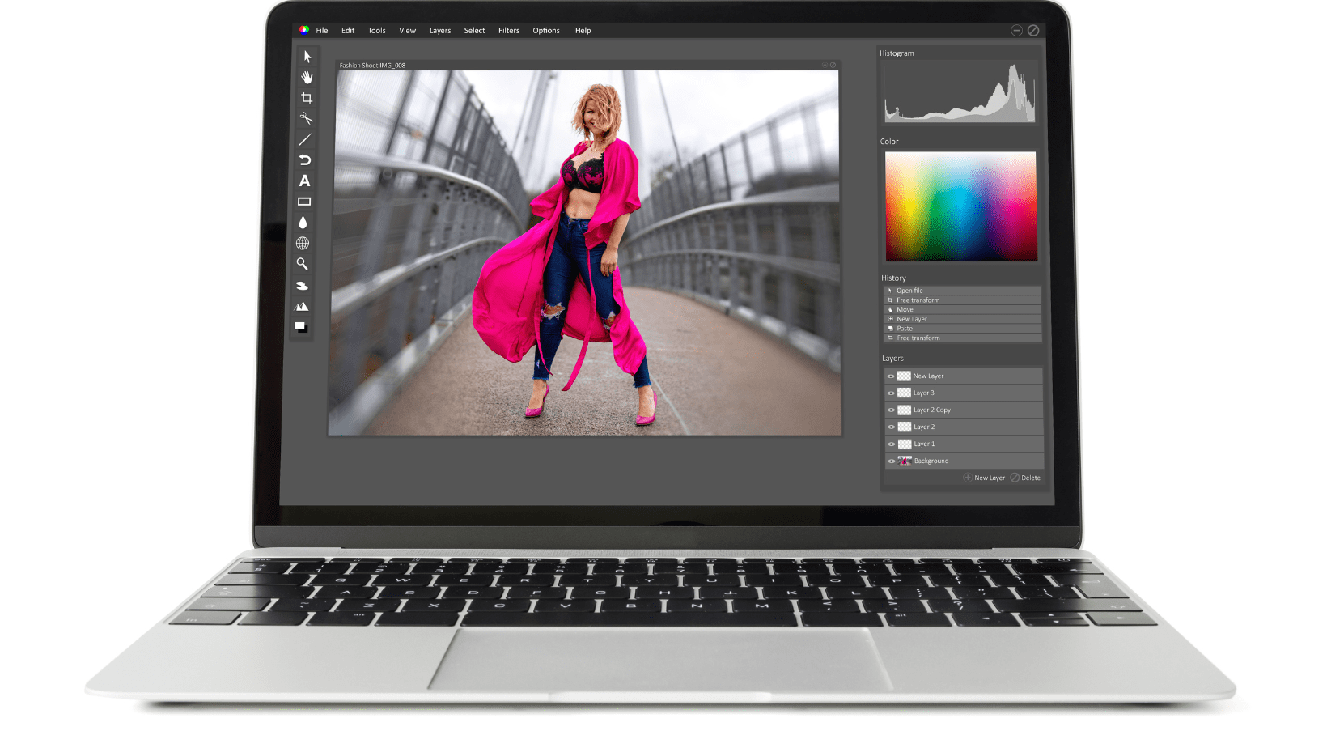The width and height of the screenshot is (1327, 748).
Task: Select the Rectangle shape tool
Action: [304, 202]
